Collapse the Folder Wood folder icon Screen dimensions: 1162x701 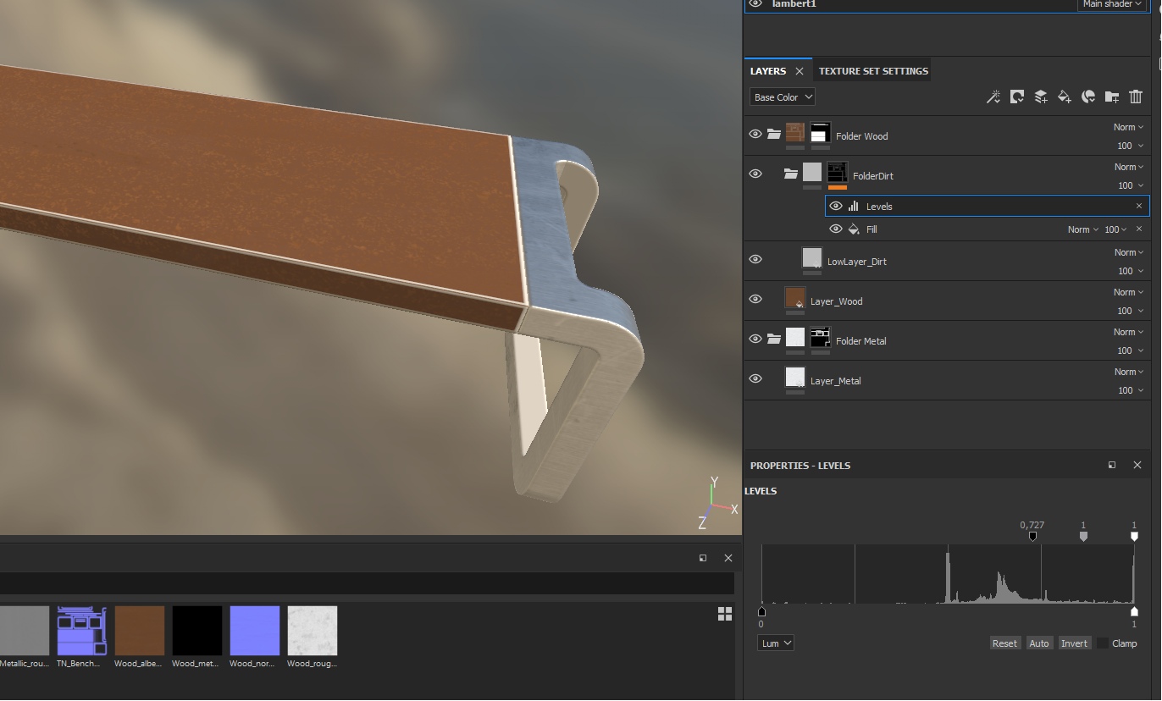pyautogui.click(x=773, y=134)
